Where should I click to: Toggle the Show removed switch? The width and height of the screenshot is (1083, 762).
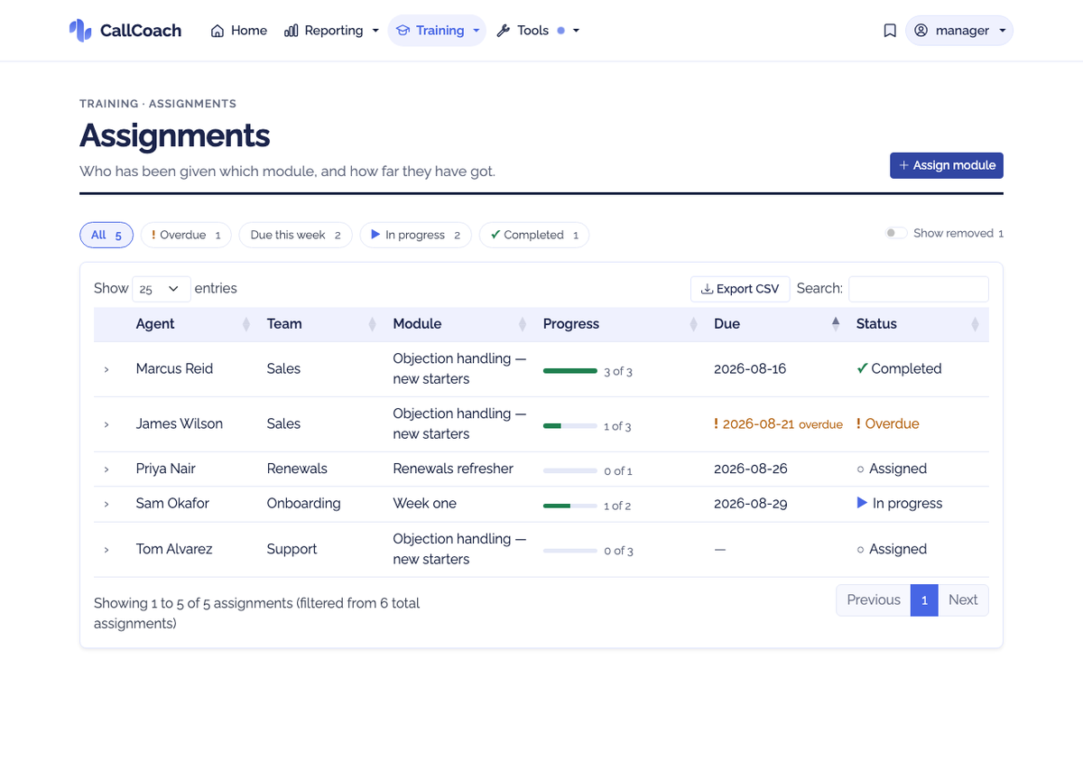coord(896,233)
